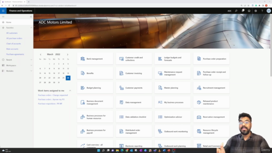272x153 pixels.
Task: Open Purchase orders: Approve my PO work item
Action: [x=51, y=99]
